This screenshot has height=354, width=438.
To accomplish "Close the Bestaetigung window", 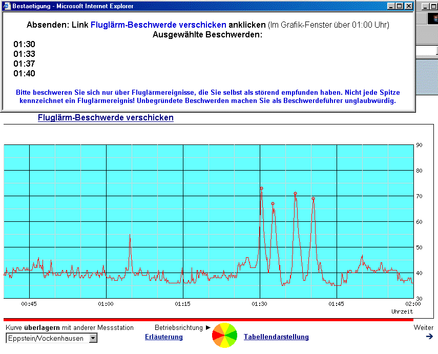I will [409, 6].
